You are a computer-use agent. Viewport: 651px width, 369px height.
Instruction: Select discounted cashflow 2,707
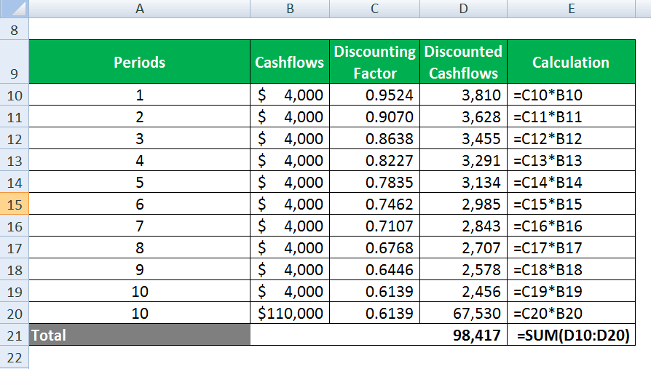463,247
